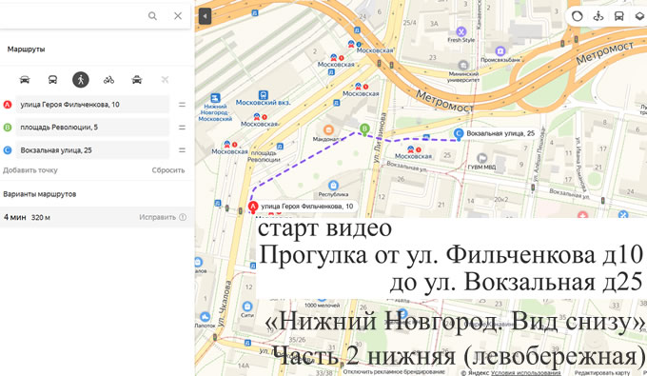Select the bicycle route mode icon

tap(108, 80)
